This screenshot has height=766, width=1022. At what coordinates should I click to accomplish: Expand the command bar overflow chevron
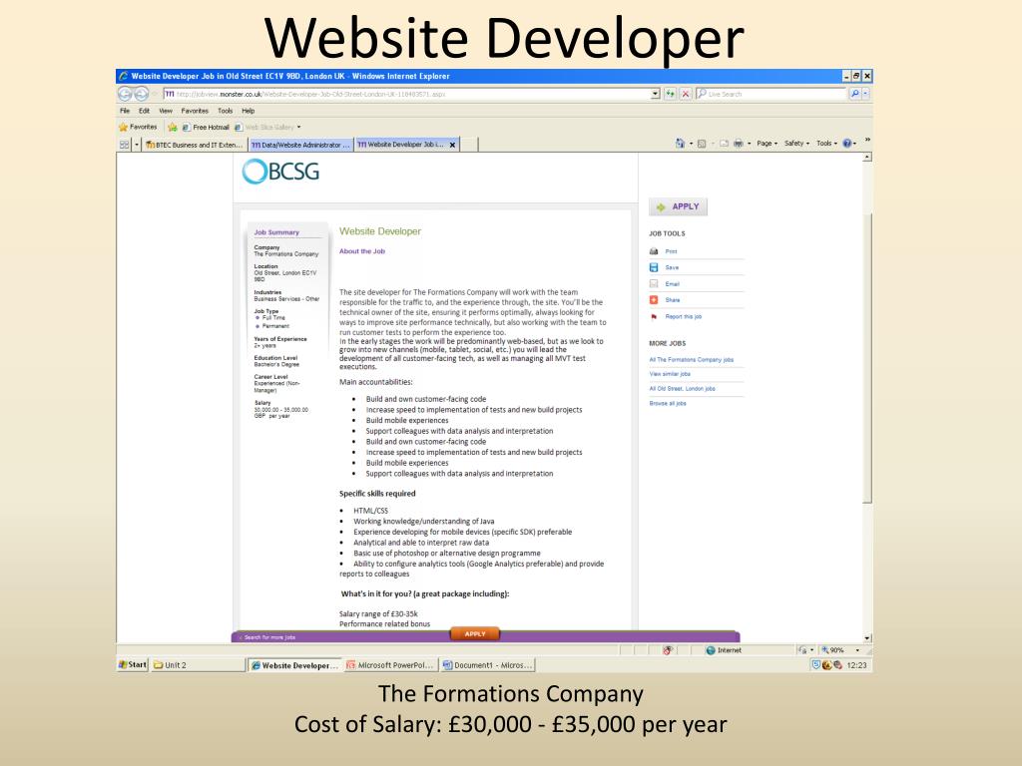(x=867, y=140)
